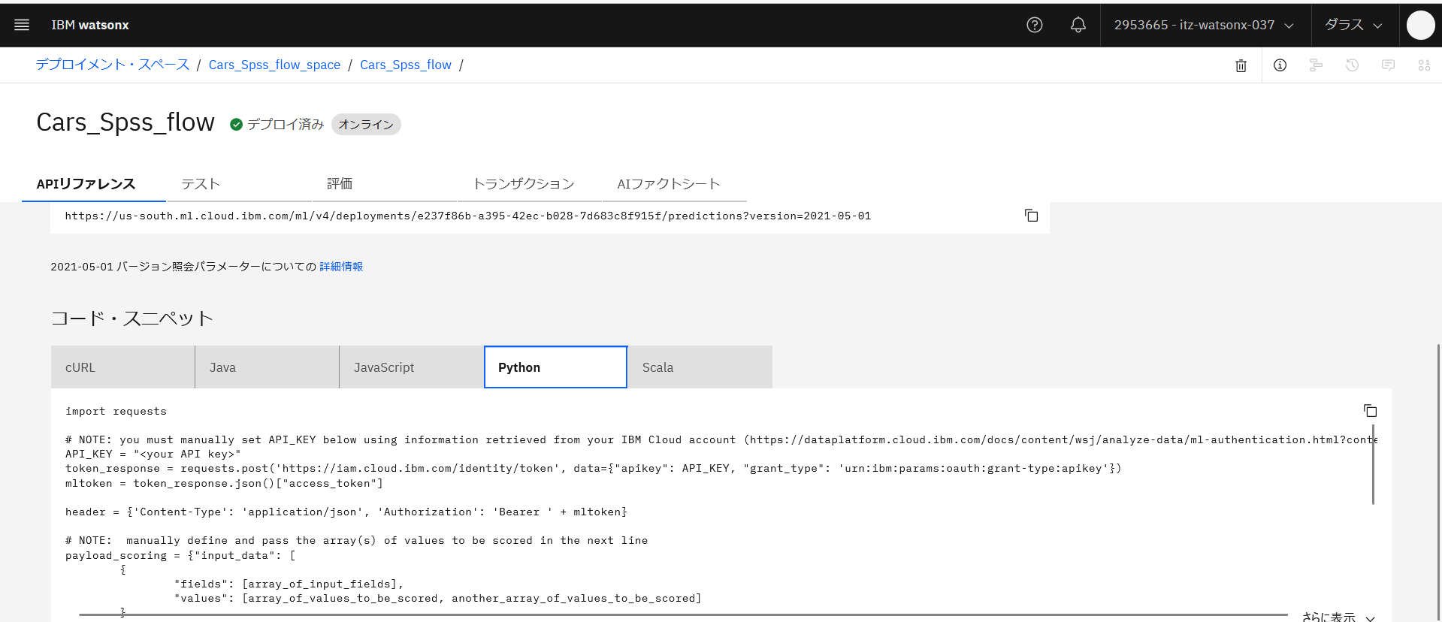The image size is (1442, 622).
Task: Click the horizontal scrollbar under code
Action: [x=683, y=614]
